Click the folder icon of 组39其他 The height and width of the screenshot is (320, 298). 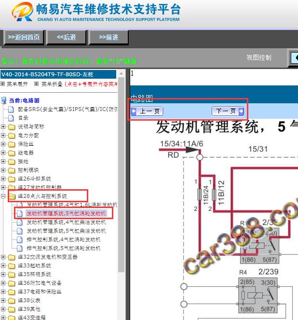coord(12,309)
